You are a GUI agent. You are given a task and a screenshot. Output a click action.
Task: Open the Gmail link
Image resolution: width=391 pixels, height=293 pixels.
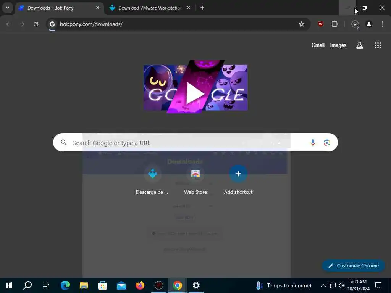[318, 45]
